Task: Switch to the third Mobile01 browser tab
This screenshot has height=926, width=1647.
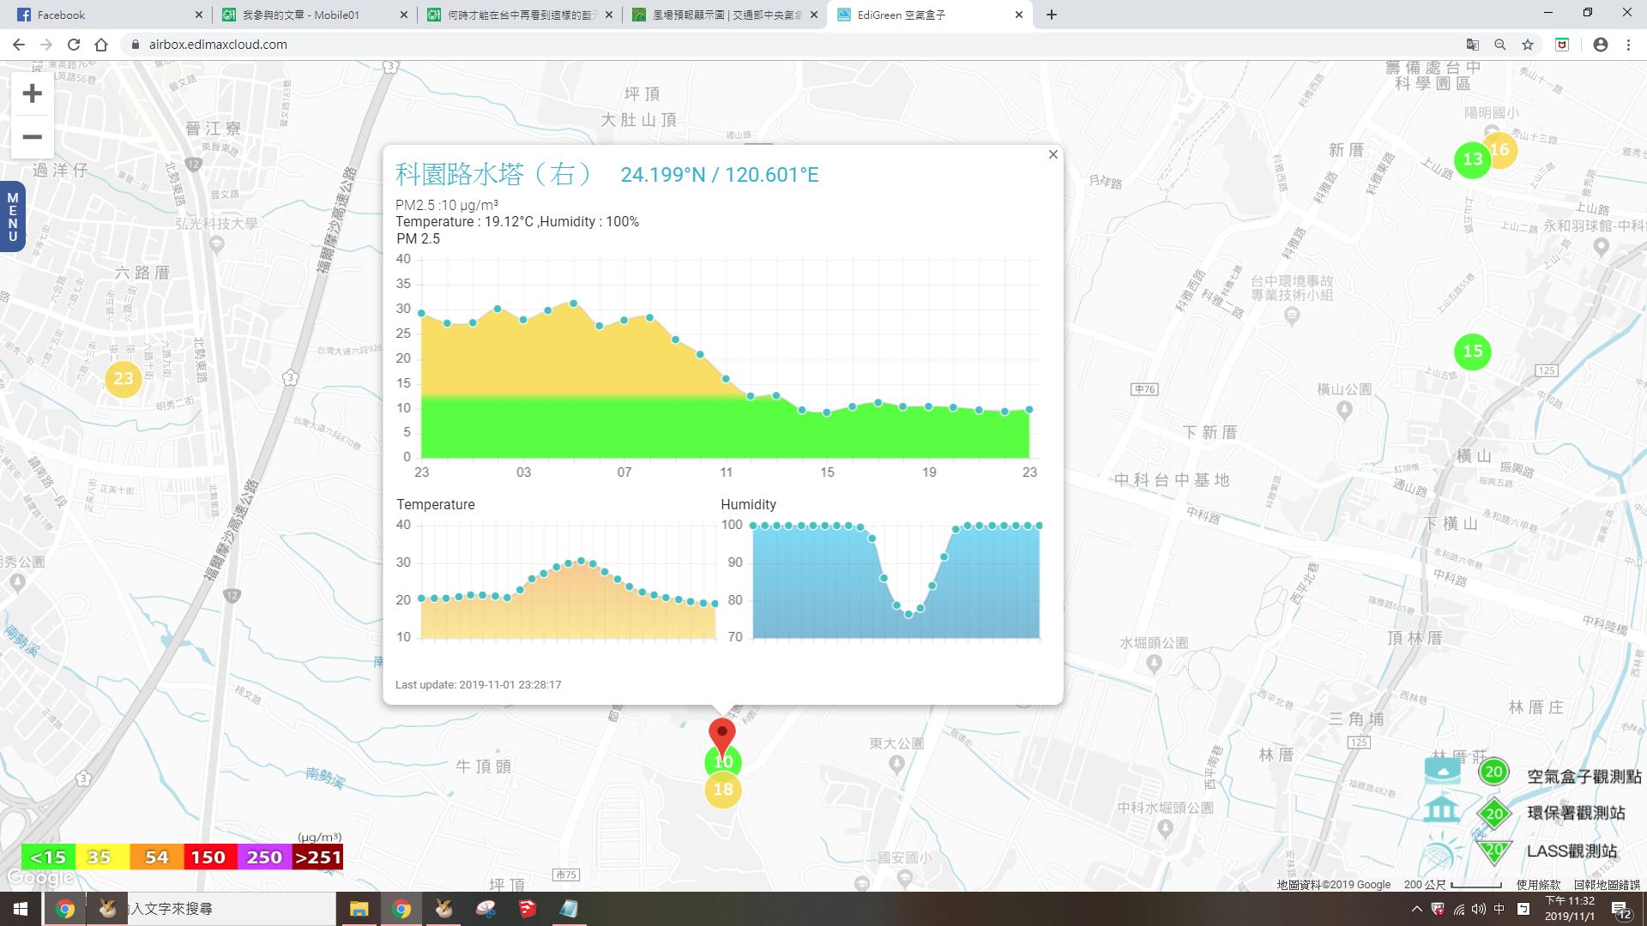Action: (520, 15)
